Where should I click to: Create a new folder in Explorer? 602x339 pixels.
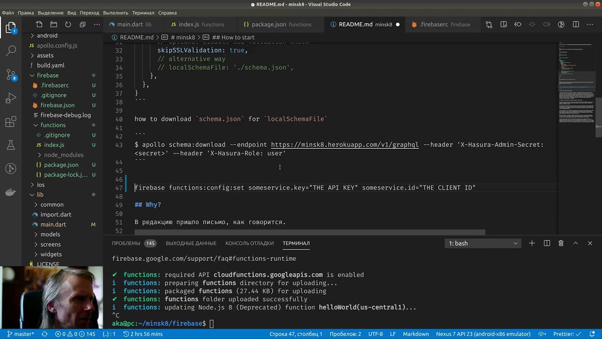tap(54, 24)
